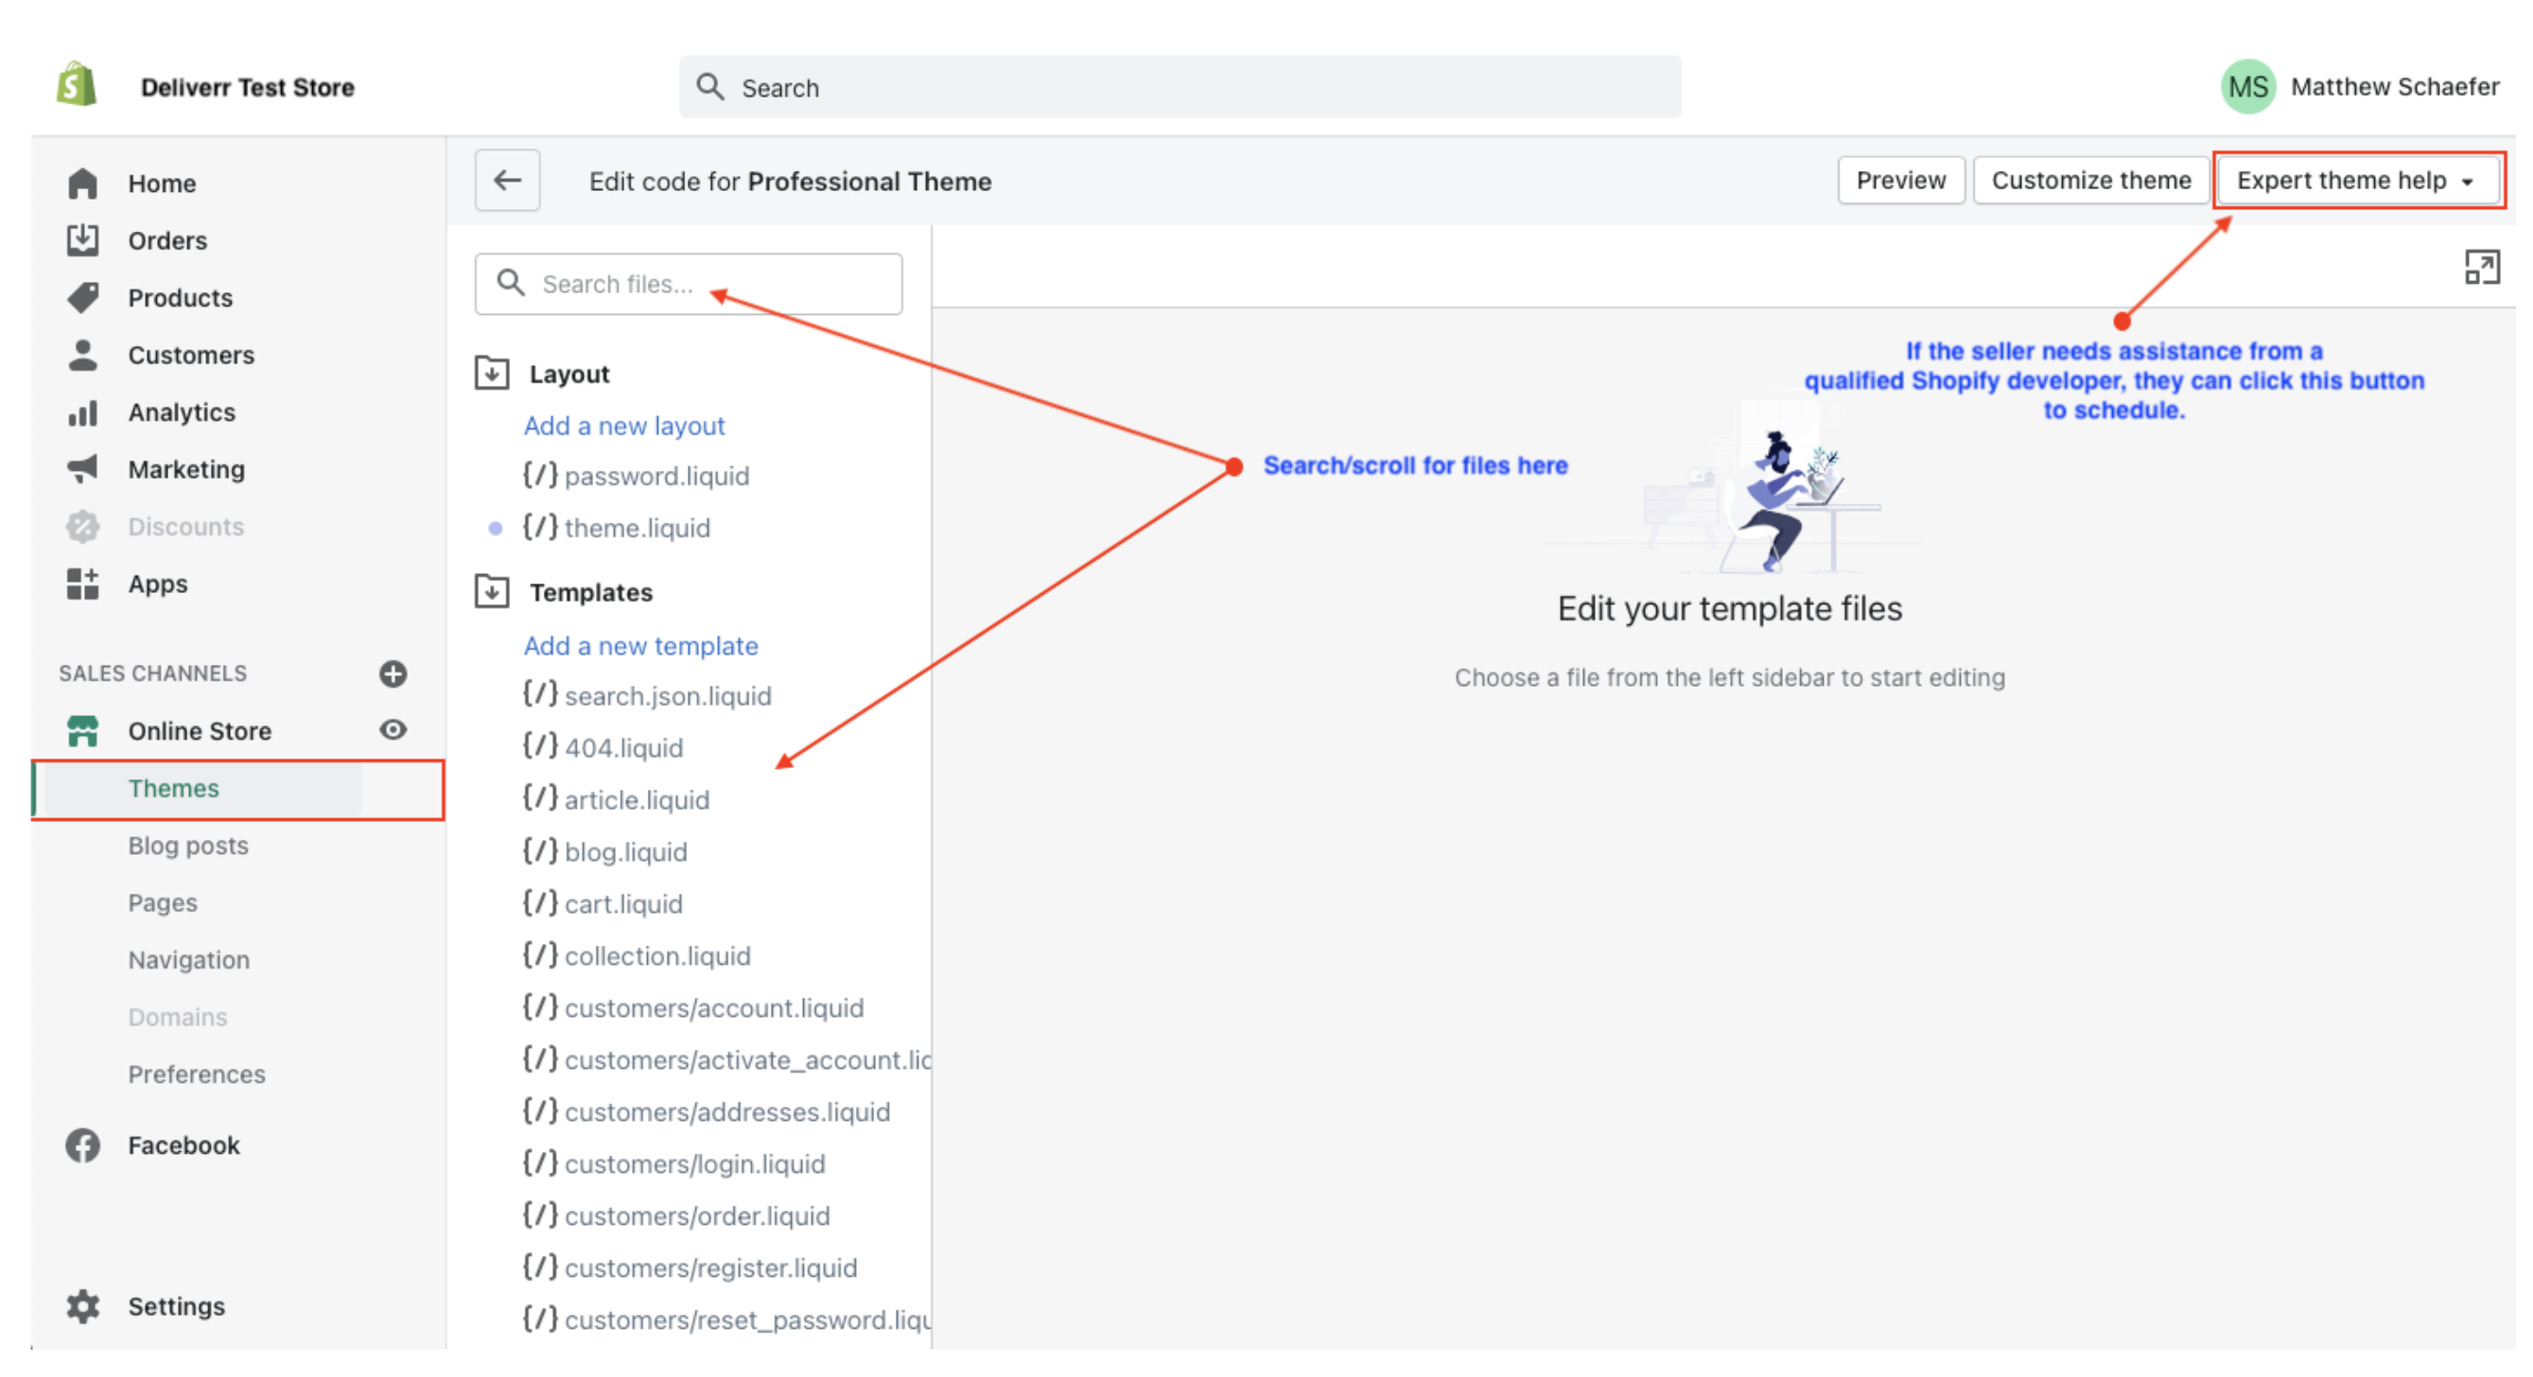The height and width of the screenshot is (1377, 2533).
Task: Click the Facebook logo icon
Action: click(x=82, y=1146)
